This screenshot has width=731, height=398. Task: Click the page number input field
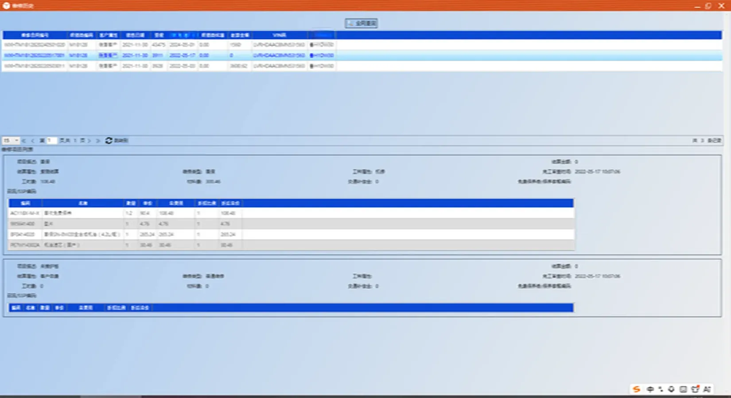52,141
